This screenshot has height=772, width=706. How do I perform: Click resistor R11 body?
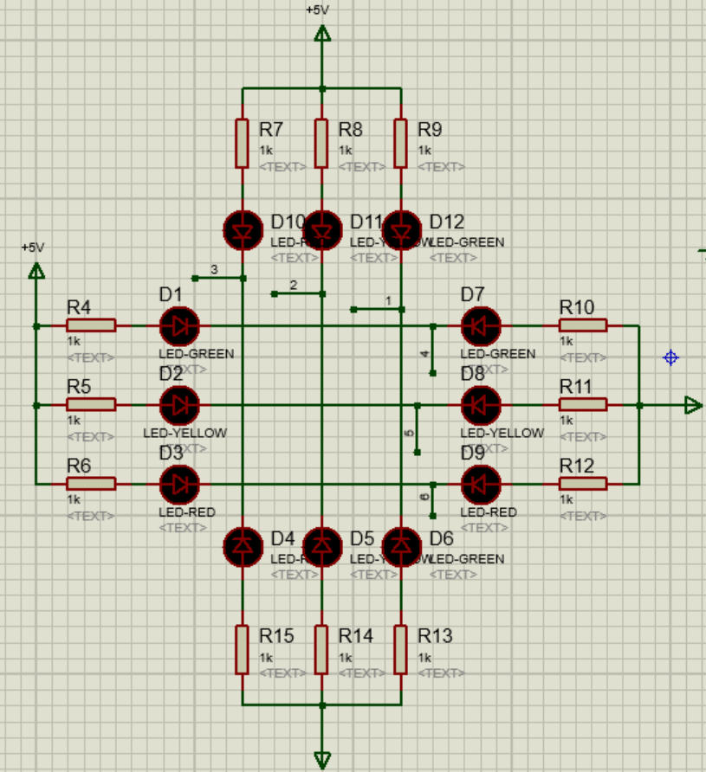click(x=583, y=405)
